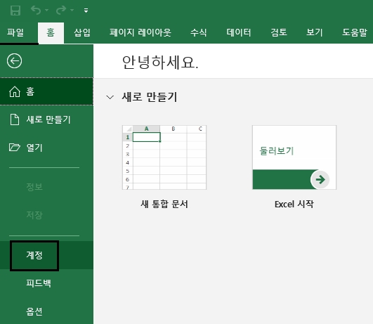Screen dimensions: 373x324
Task: Switch to the 홈 ribbon tab
Action: pos(51,32)
